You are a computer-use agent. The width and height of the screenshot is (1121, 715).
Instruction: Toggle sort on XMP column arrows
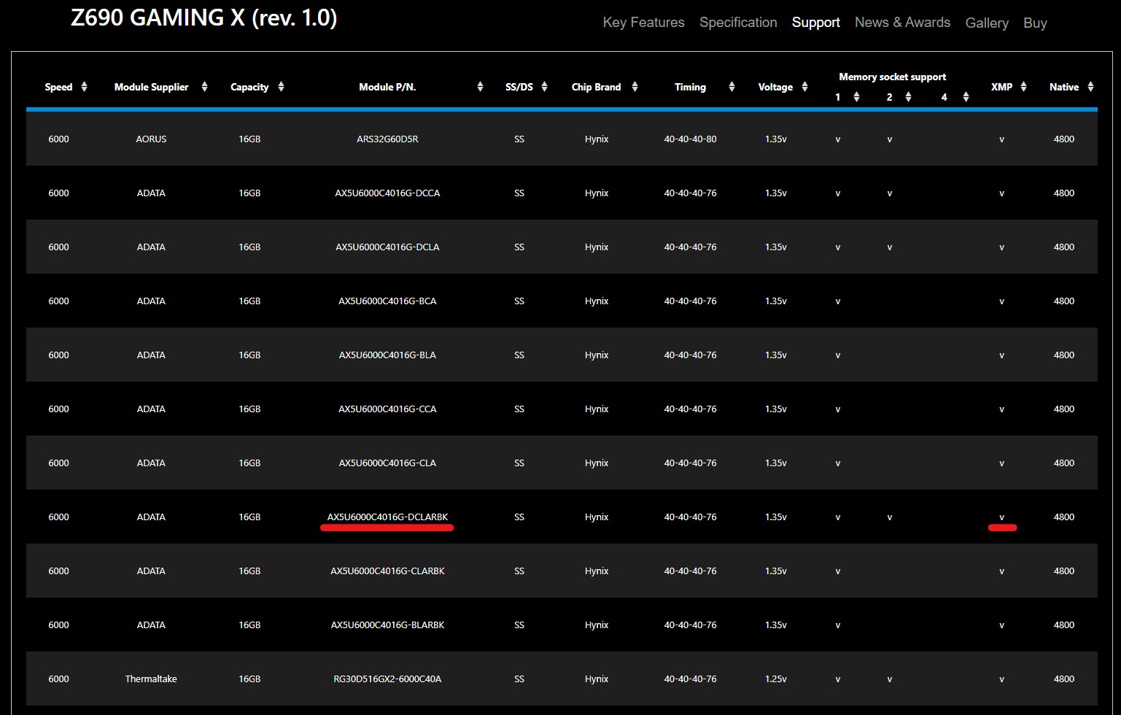1023,87
